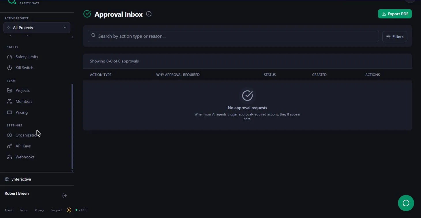This screenshot has width=421, height=218.
Task: Click the Robert Breen user name
Action: 17,193
